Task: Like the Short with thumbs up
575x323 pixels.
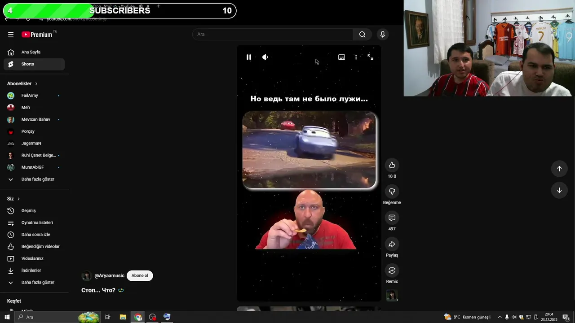Action: pyautogui.click(x=392, y=165)
